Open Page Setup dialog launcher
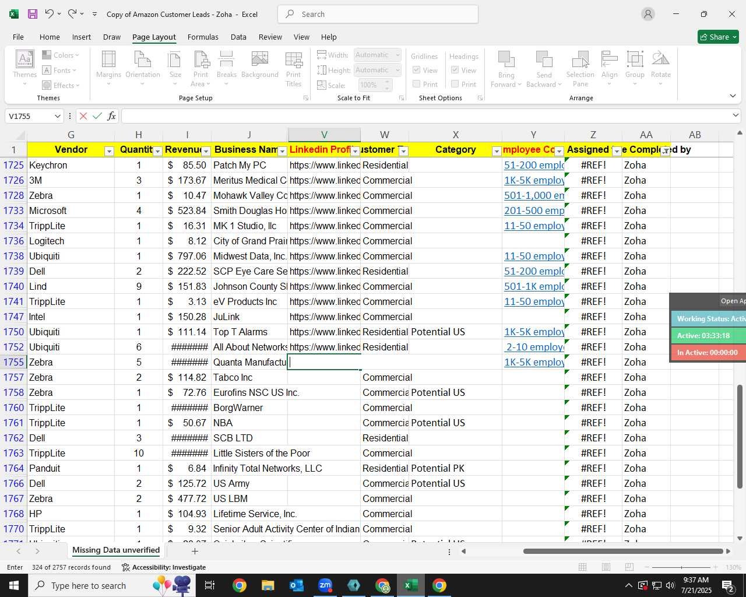 [306, 98]
